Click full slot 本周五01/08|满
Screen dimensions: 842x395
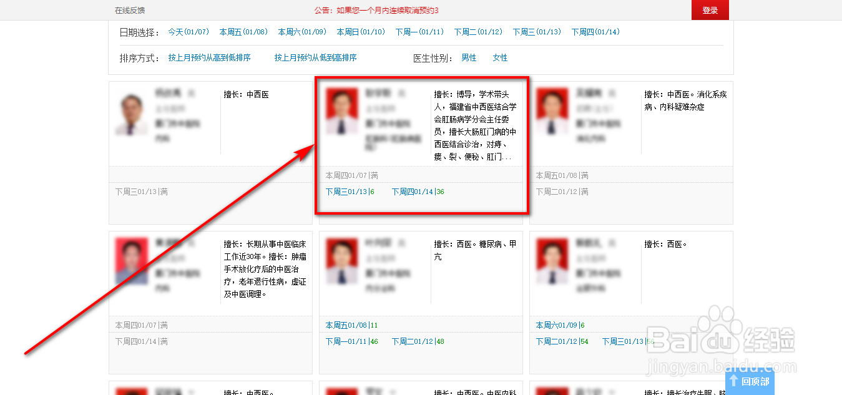(x=562, y=175)
